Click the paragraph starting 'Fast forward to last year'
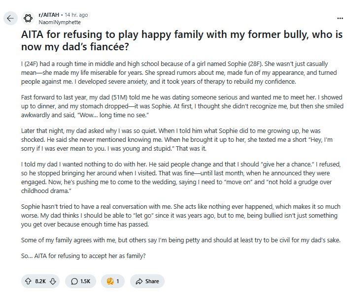Screen dimensions: 347x294 [182, 106]
